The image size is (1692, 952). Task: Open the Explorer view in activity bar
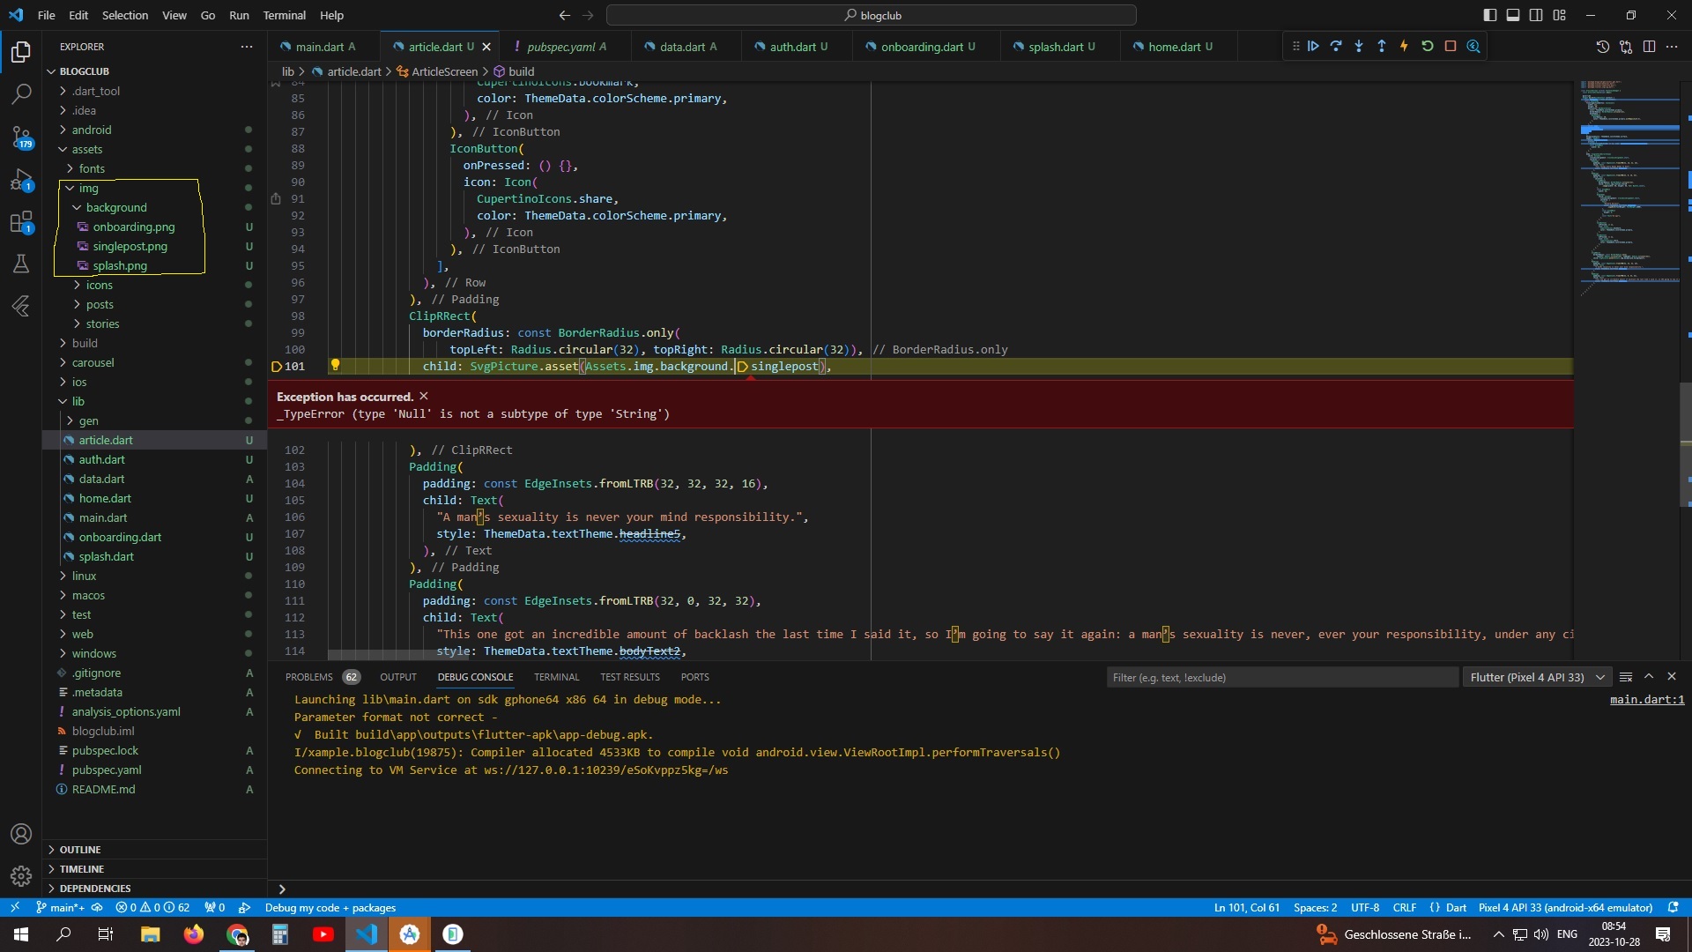[x=21, y=52]
